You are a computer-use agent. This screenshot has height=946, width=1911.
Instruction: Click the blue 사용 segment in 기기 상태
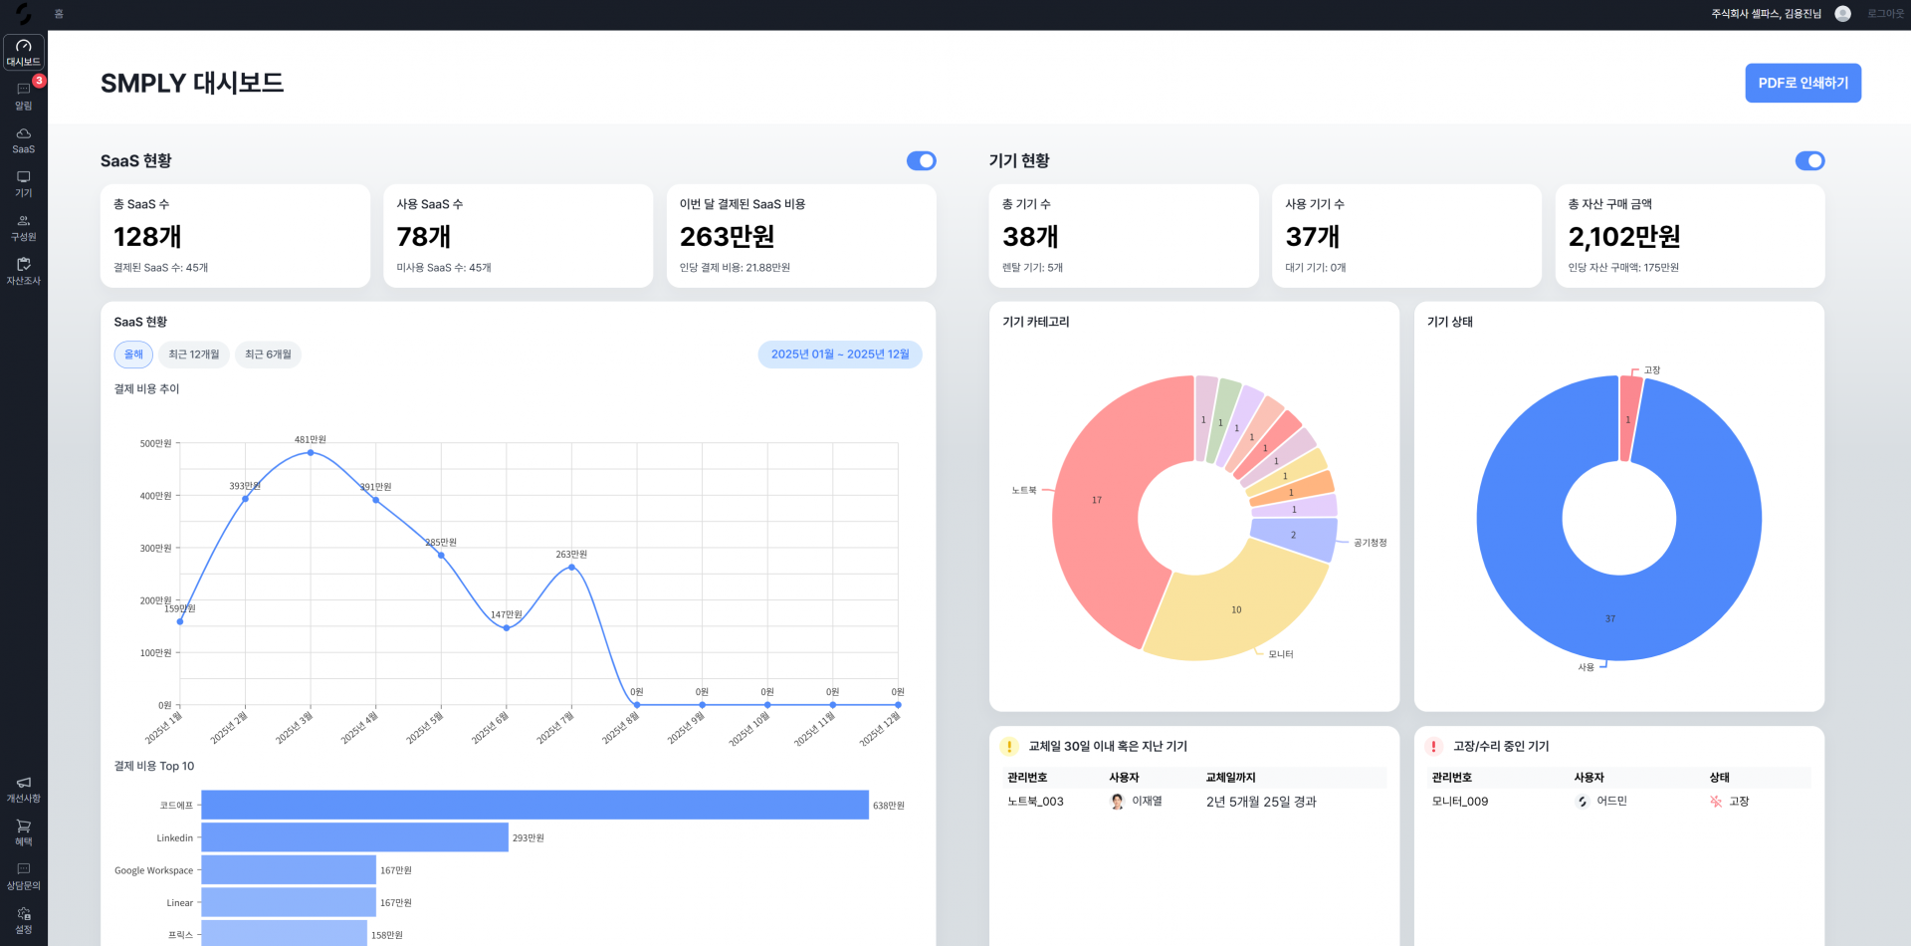pos(1609,617)
